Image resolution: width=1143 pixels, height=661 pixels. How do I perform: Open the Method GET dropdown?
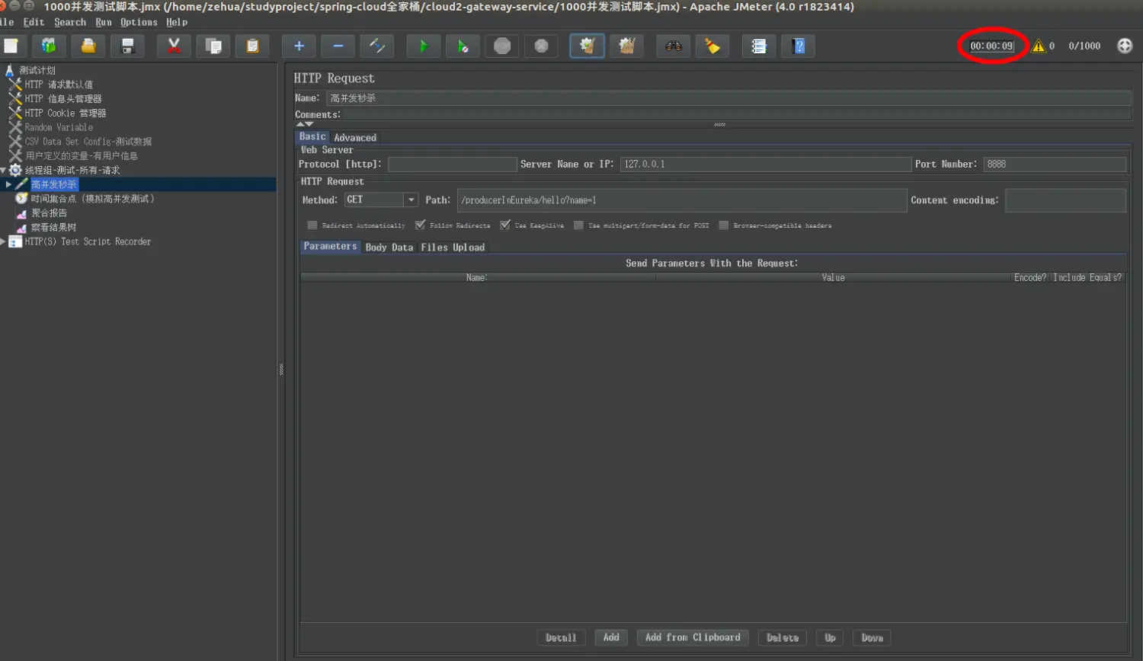click(411, 200)
